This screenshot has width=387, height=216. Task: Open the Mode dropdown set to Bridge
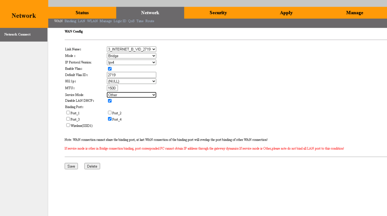pos(132,56)
